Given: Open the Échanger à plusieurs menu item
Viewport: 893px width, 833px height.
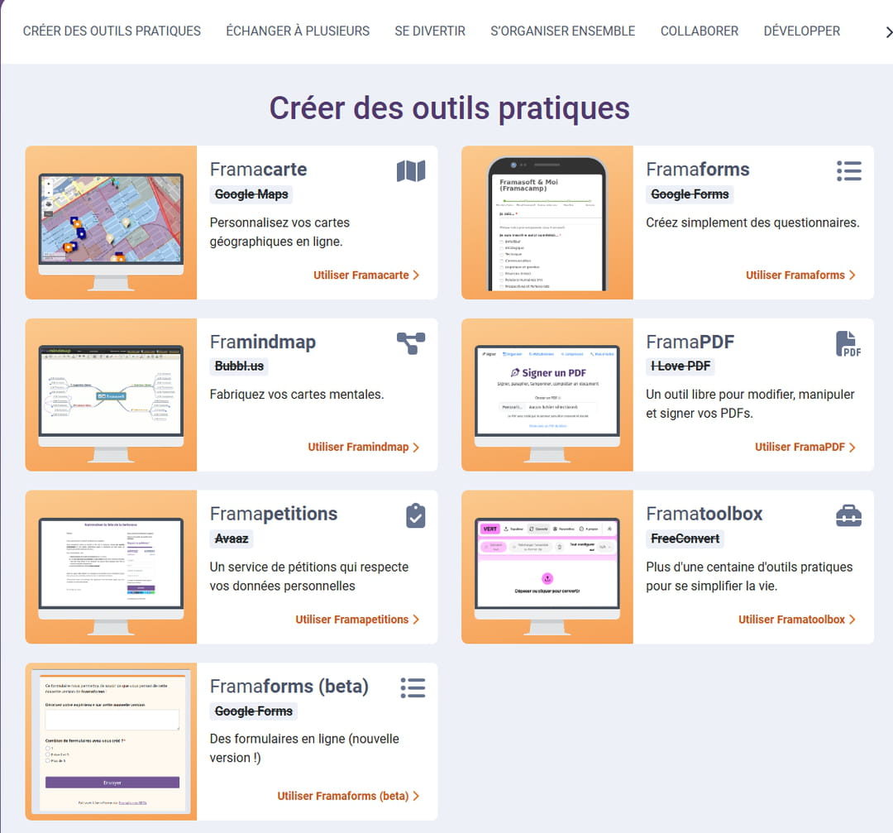Looking at the screenshot, I should coord(298,31).
